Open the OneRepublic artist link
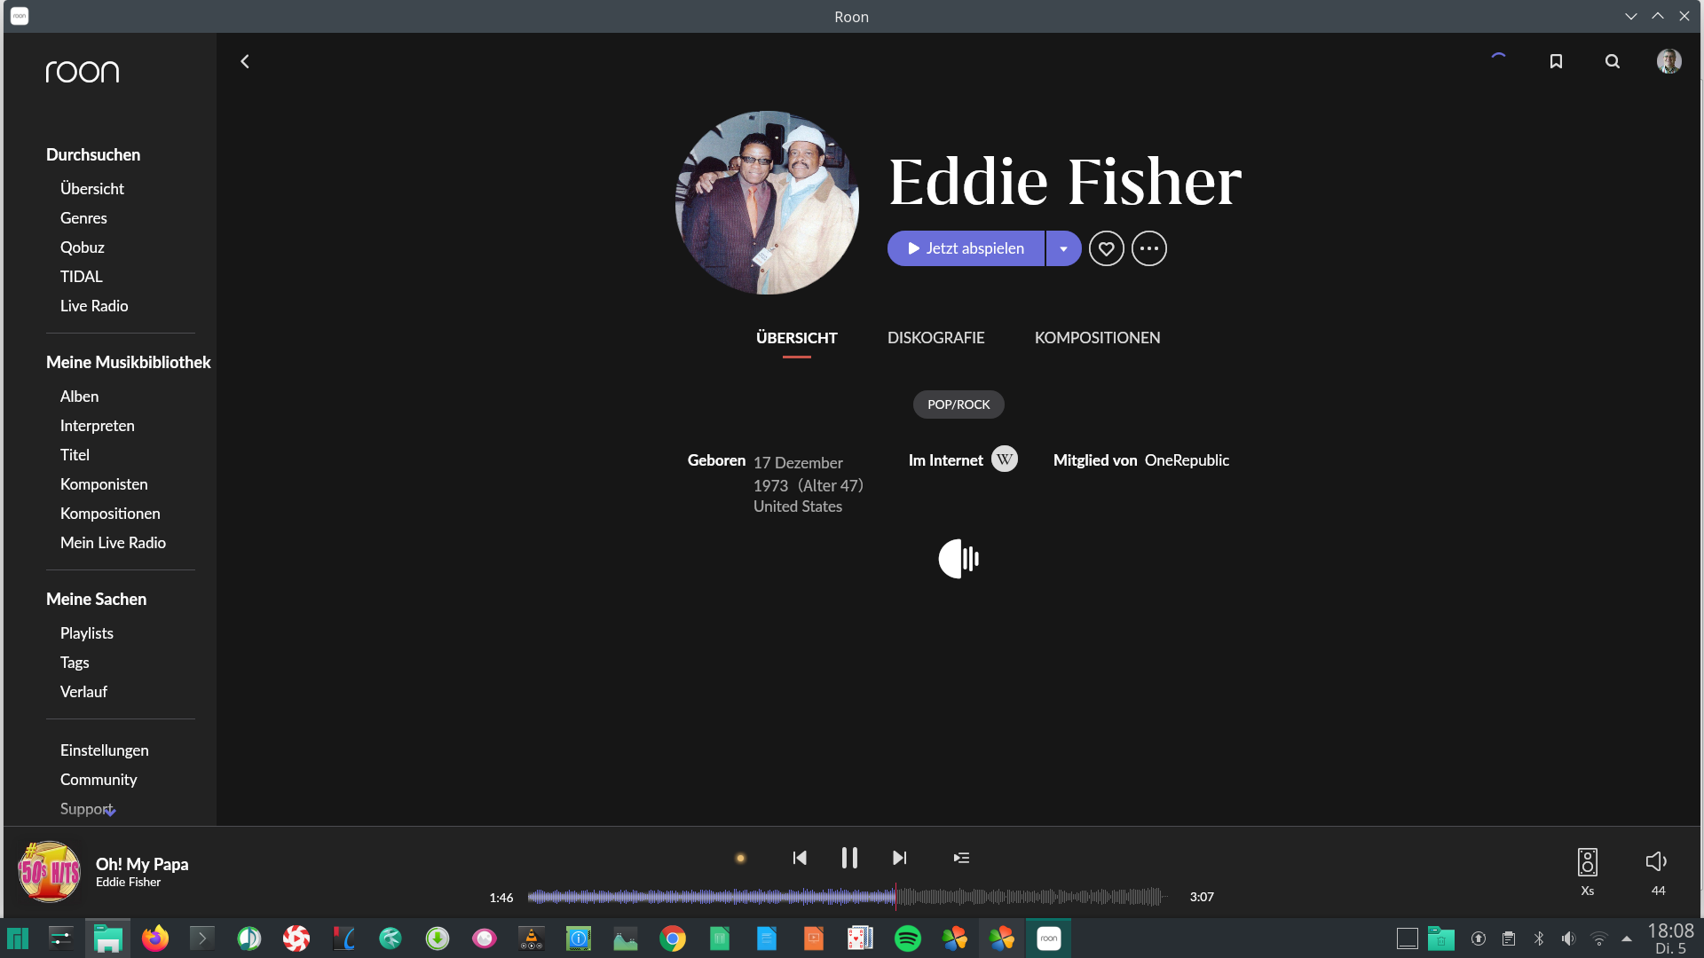Screen dimensions: 1704x958 1187,460
